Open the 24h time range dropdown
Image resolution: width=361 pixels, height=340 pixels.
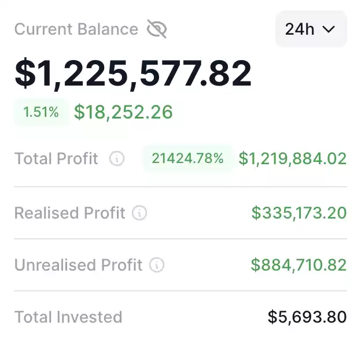point(311,29)
